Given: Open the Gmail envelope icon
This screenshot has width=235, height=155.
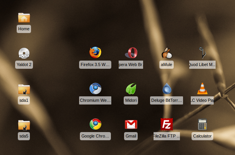Looking at the screenshot, I should click(x=131, y=124).
